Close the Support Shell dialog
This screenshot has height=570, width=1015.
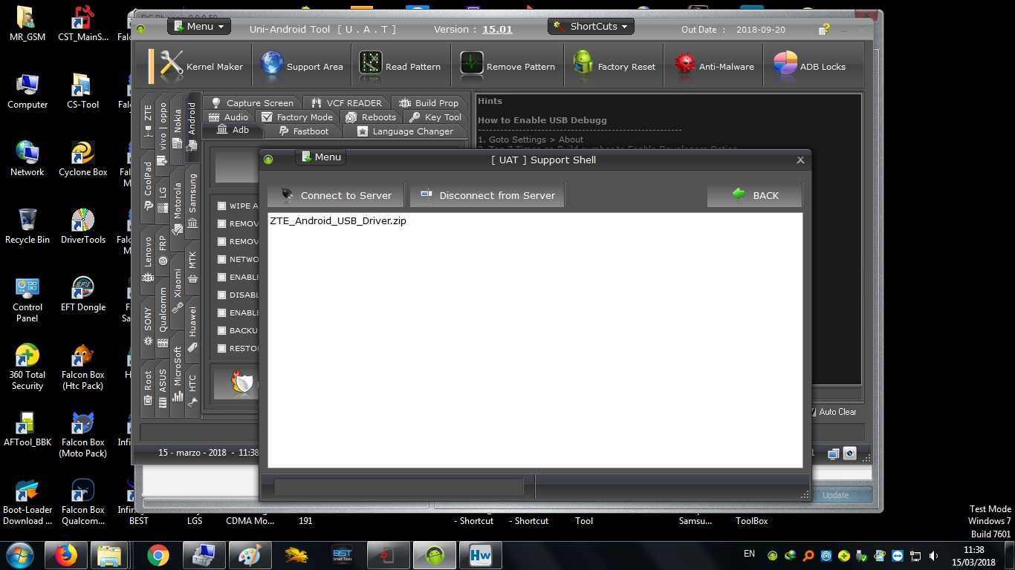(x=800, y=160)
